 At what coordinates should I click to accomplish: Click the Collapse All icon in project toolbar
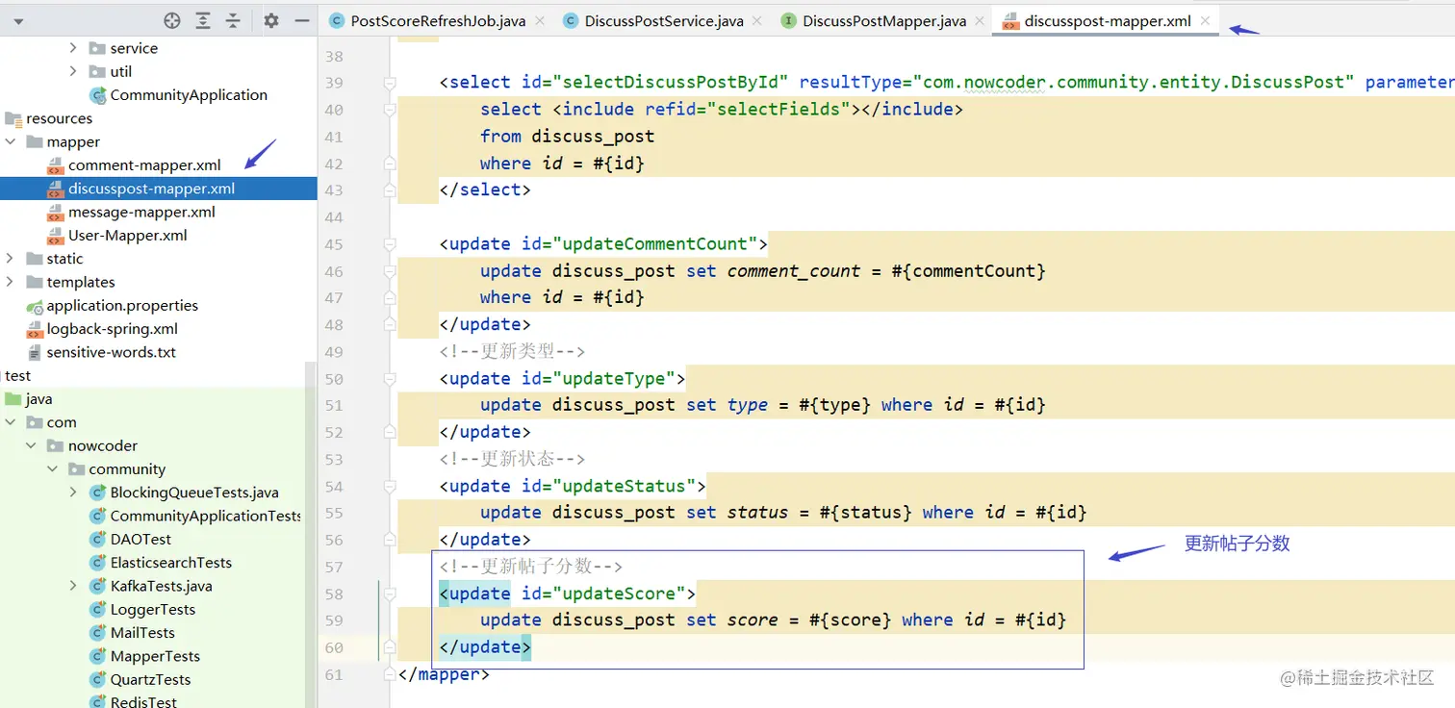233,20
